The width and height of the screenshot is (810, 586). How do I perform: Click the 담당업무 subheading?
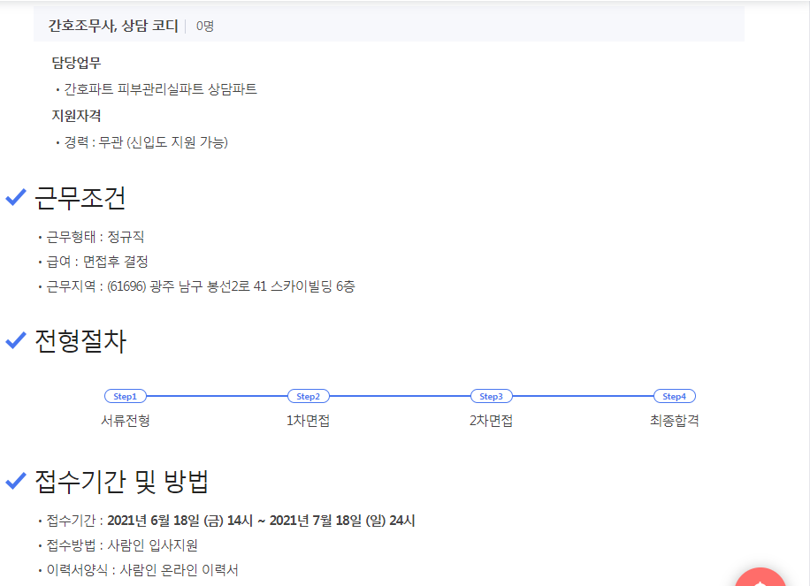(x=76, y=63)
